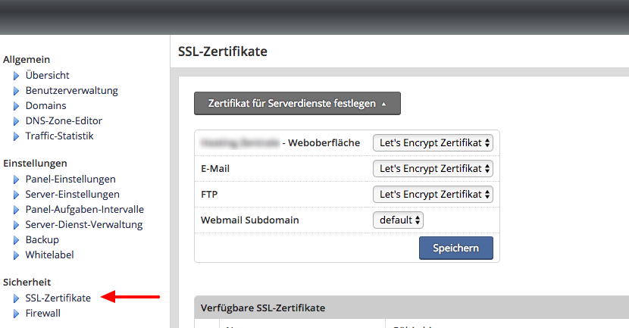
Task: Open Server-Einstellungen in the sidebar
Action: (x=72, y=195)
